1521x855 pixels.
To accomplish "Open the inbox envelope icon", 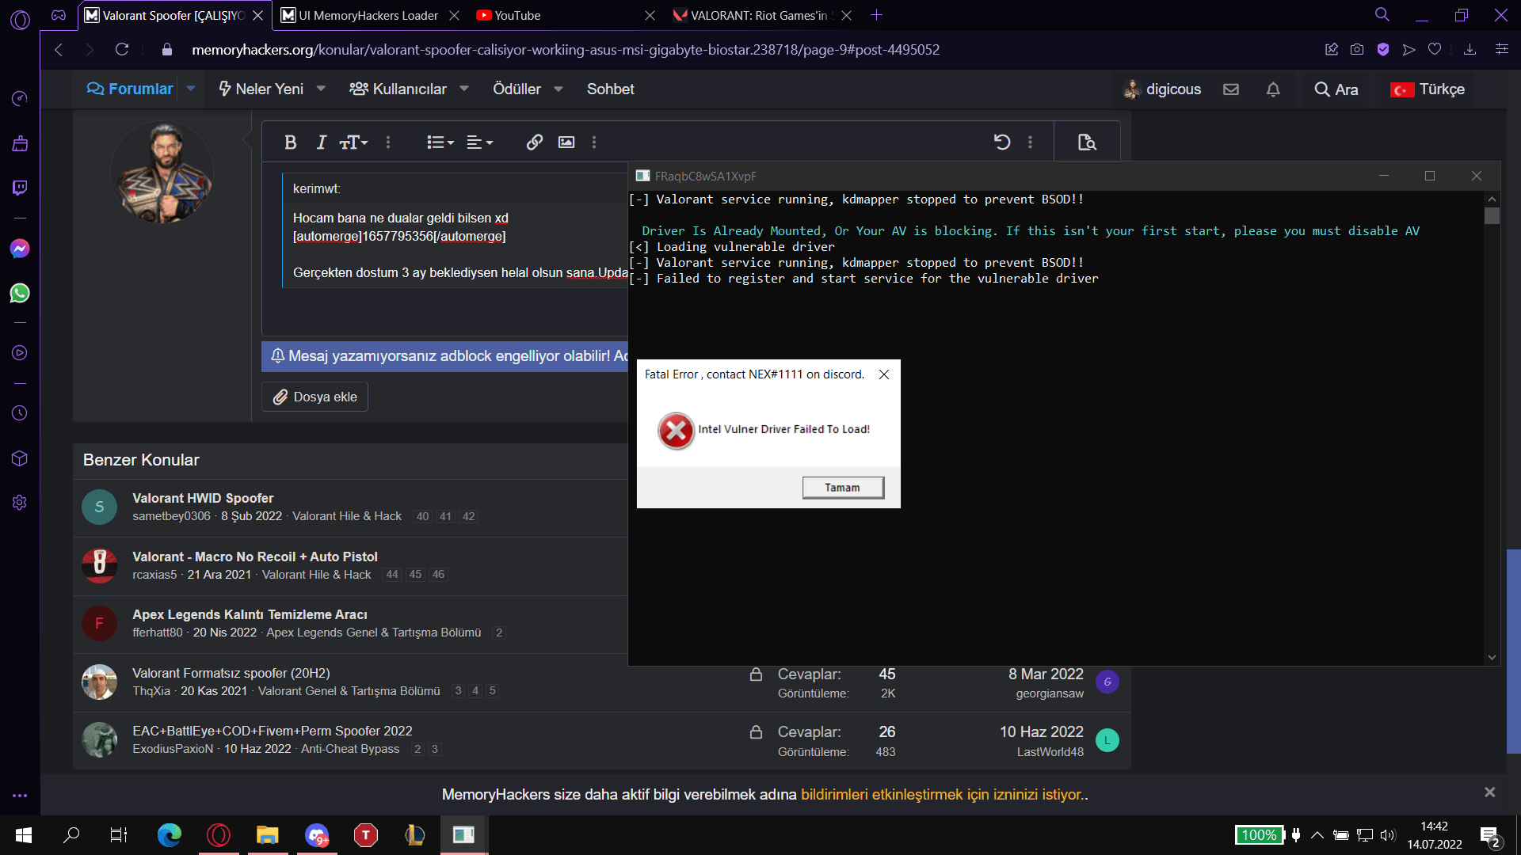I will tap(1231, 89).
